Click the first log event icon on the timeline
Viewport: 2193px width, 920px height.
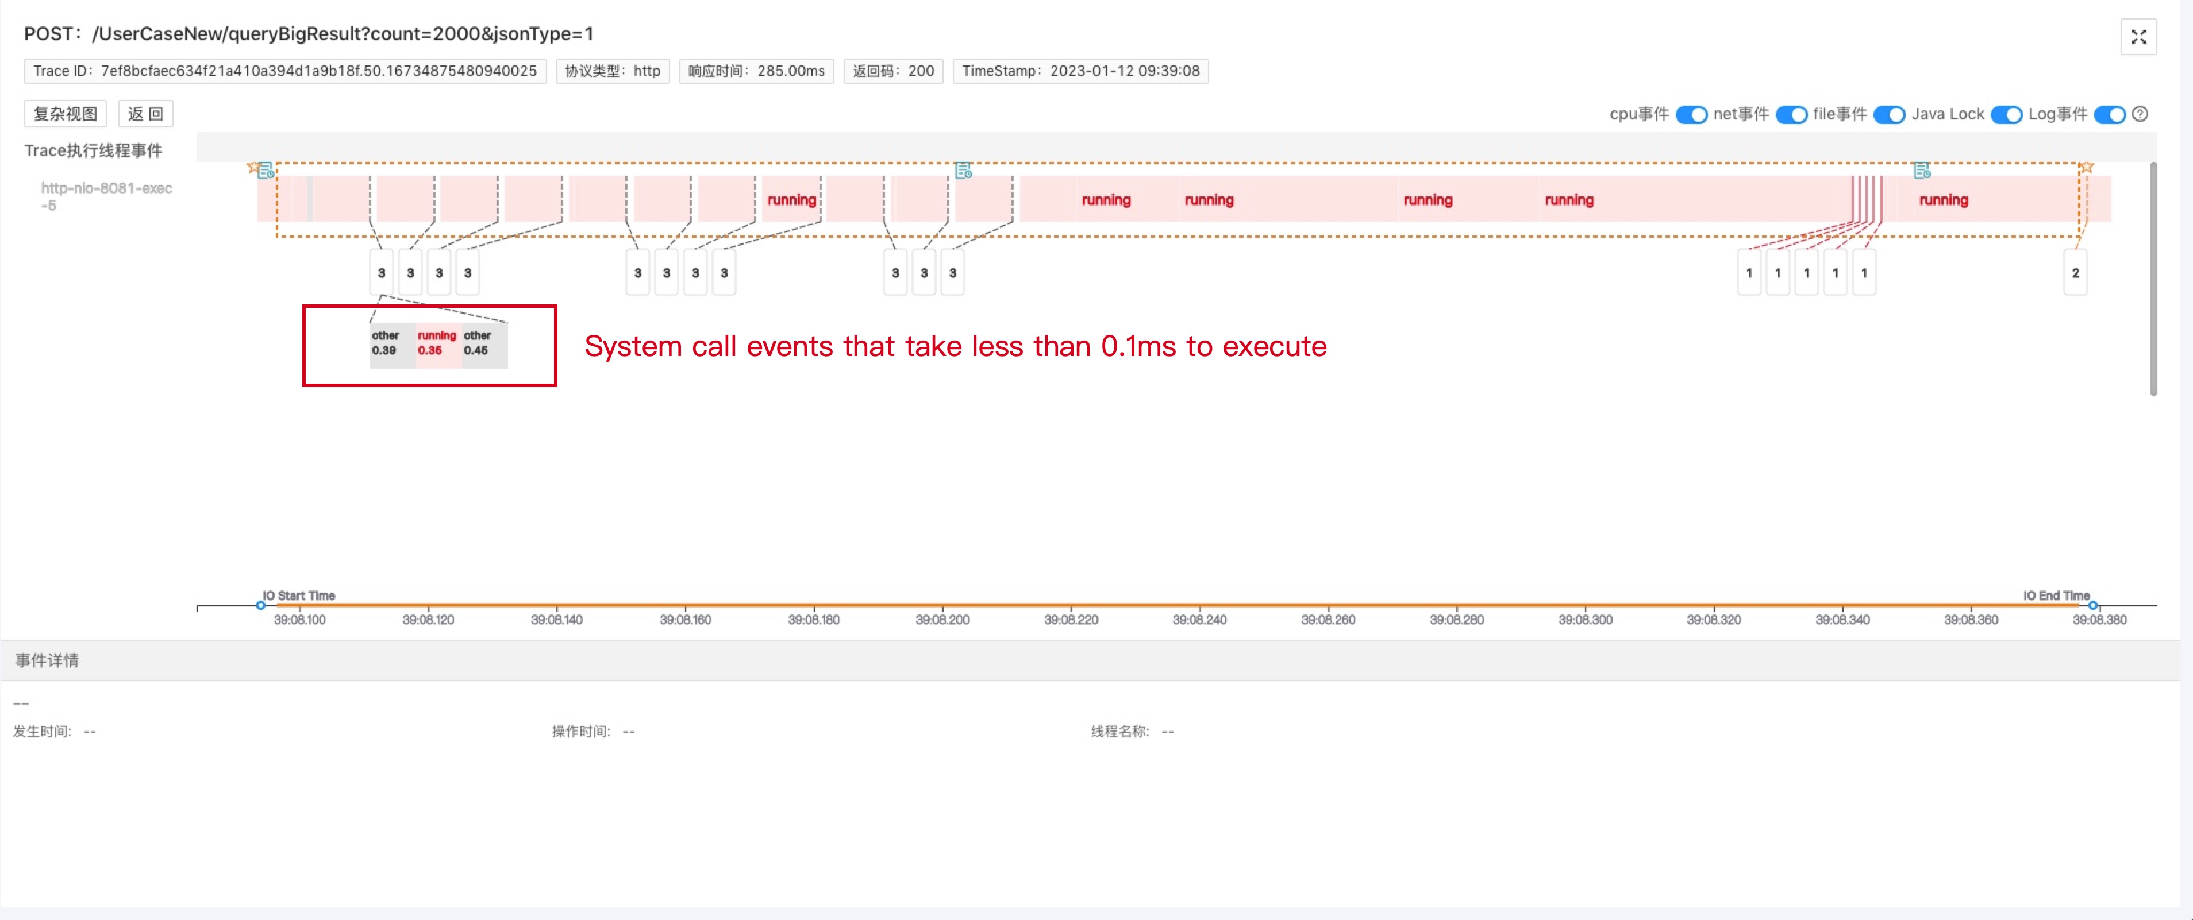click(x=267, y=171)
